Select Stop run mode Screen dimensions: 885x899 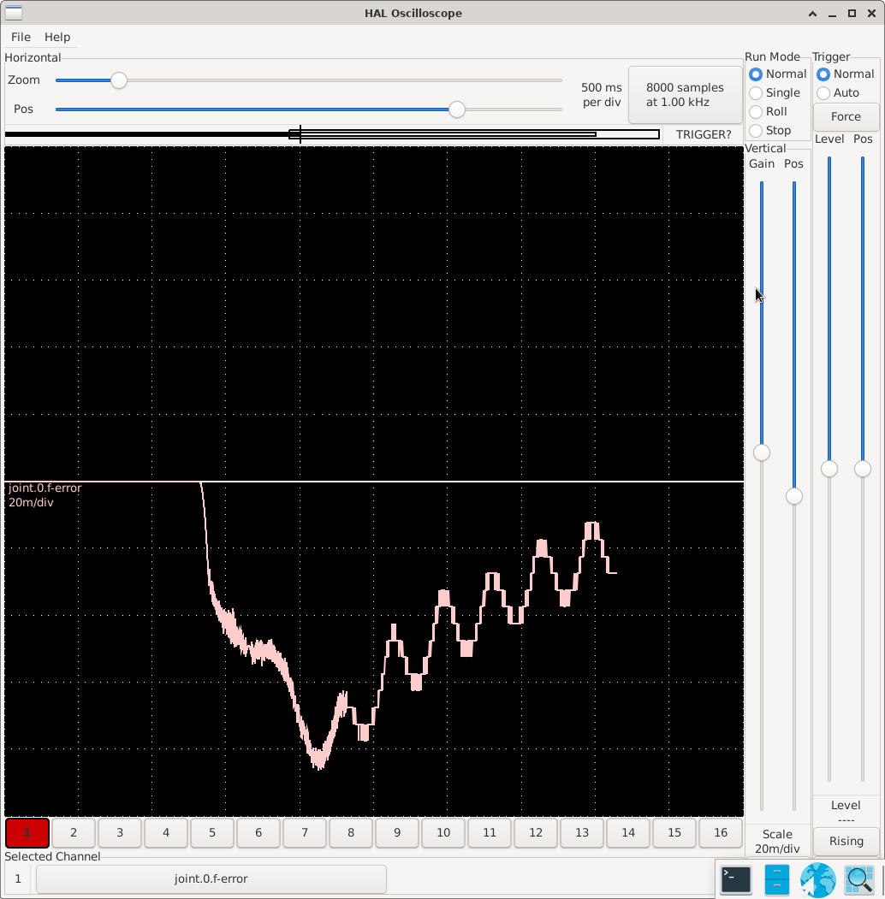[769, 131]
